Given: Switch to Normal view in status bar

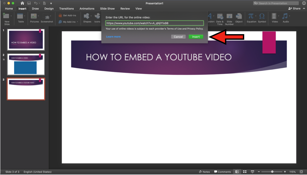Looking at the screenshot, I should tap(237, 172).
